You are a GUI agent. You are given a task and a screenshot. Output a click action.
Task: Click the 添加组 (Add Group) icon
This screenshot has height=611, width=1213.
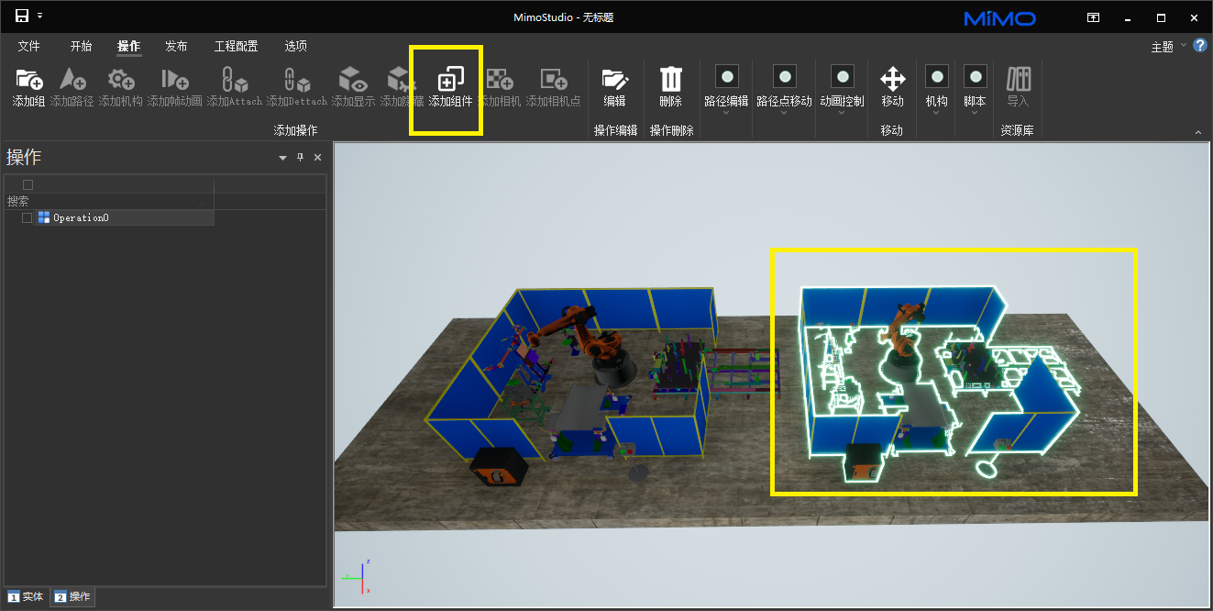tap(28, 80)
